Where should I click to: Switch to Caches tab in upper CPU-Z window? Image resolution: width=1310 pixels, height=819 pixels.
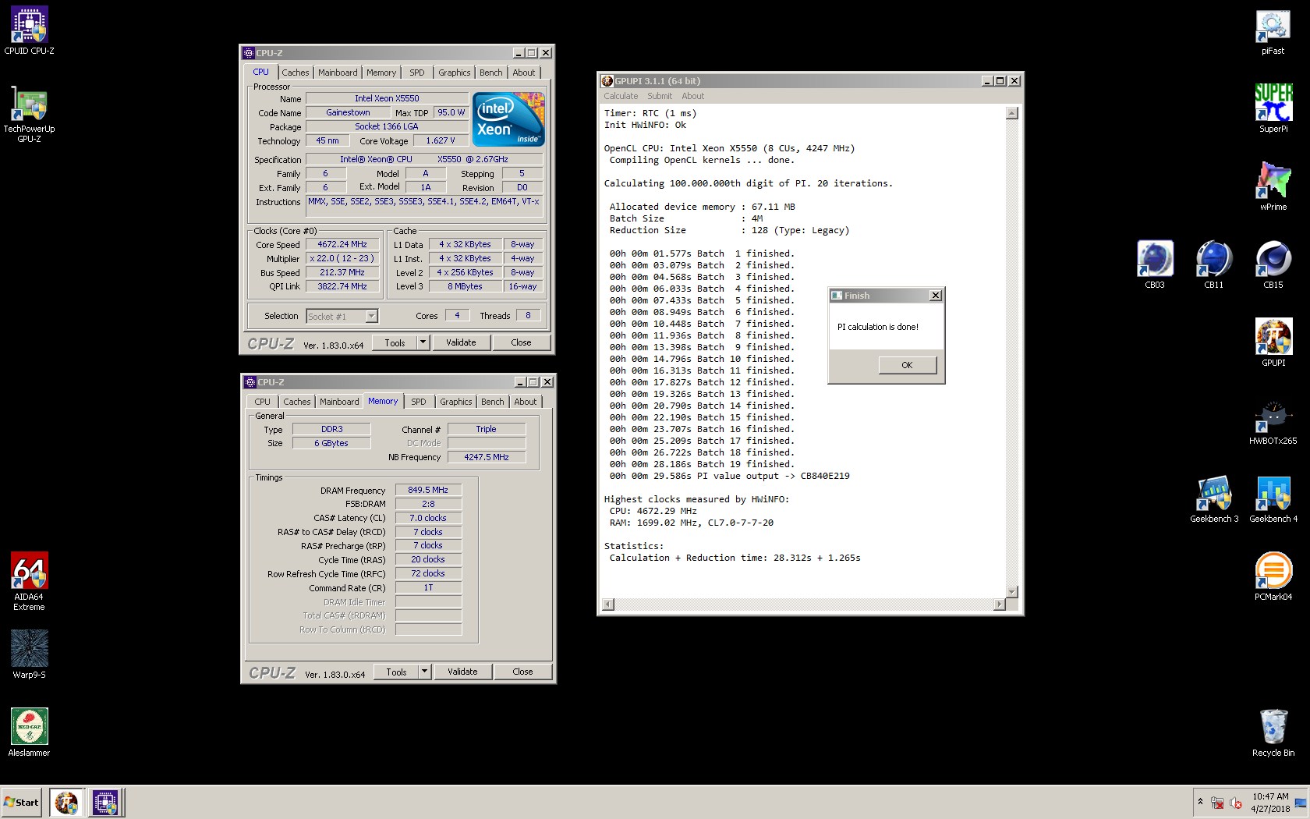(296, 73)
